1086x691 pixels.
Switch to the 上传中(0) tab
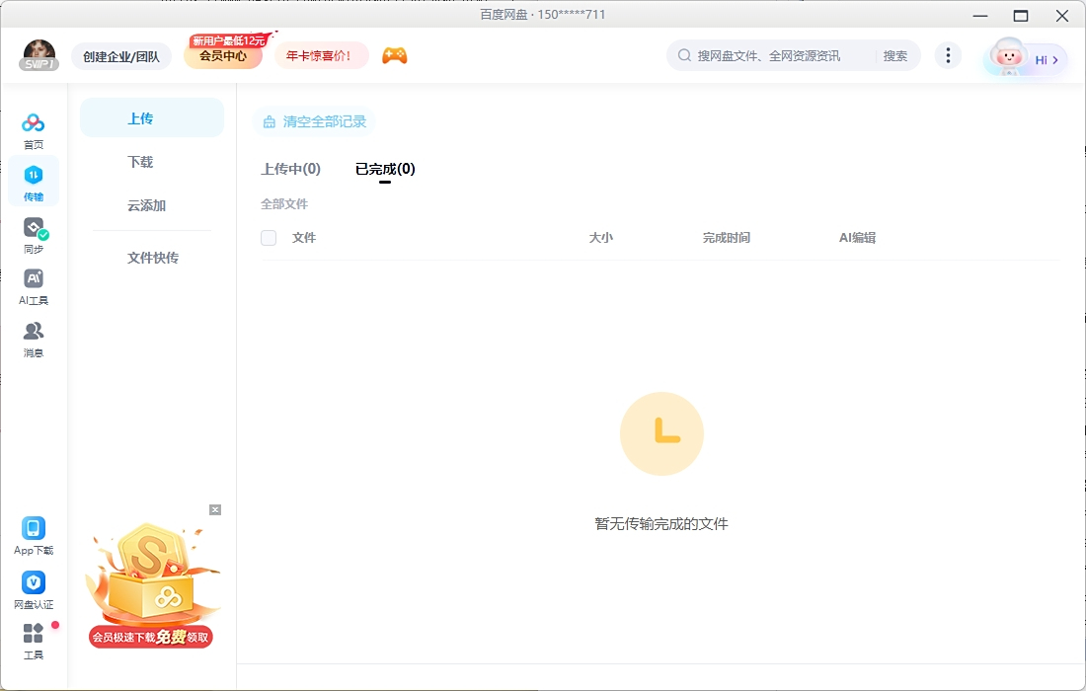pyautogui.click(x=292, y=169)
